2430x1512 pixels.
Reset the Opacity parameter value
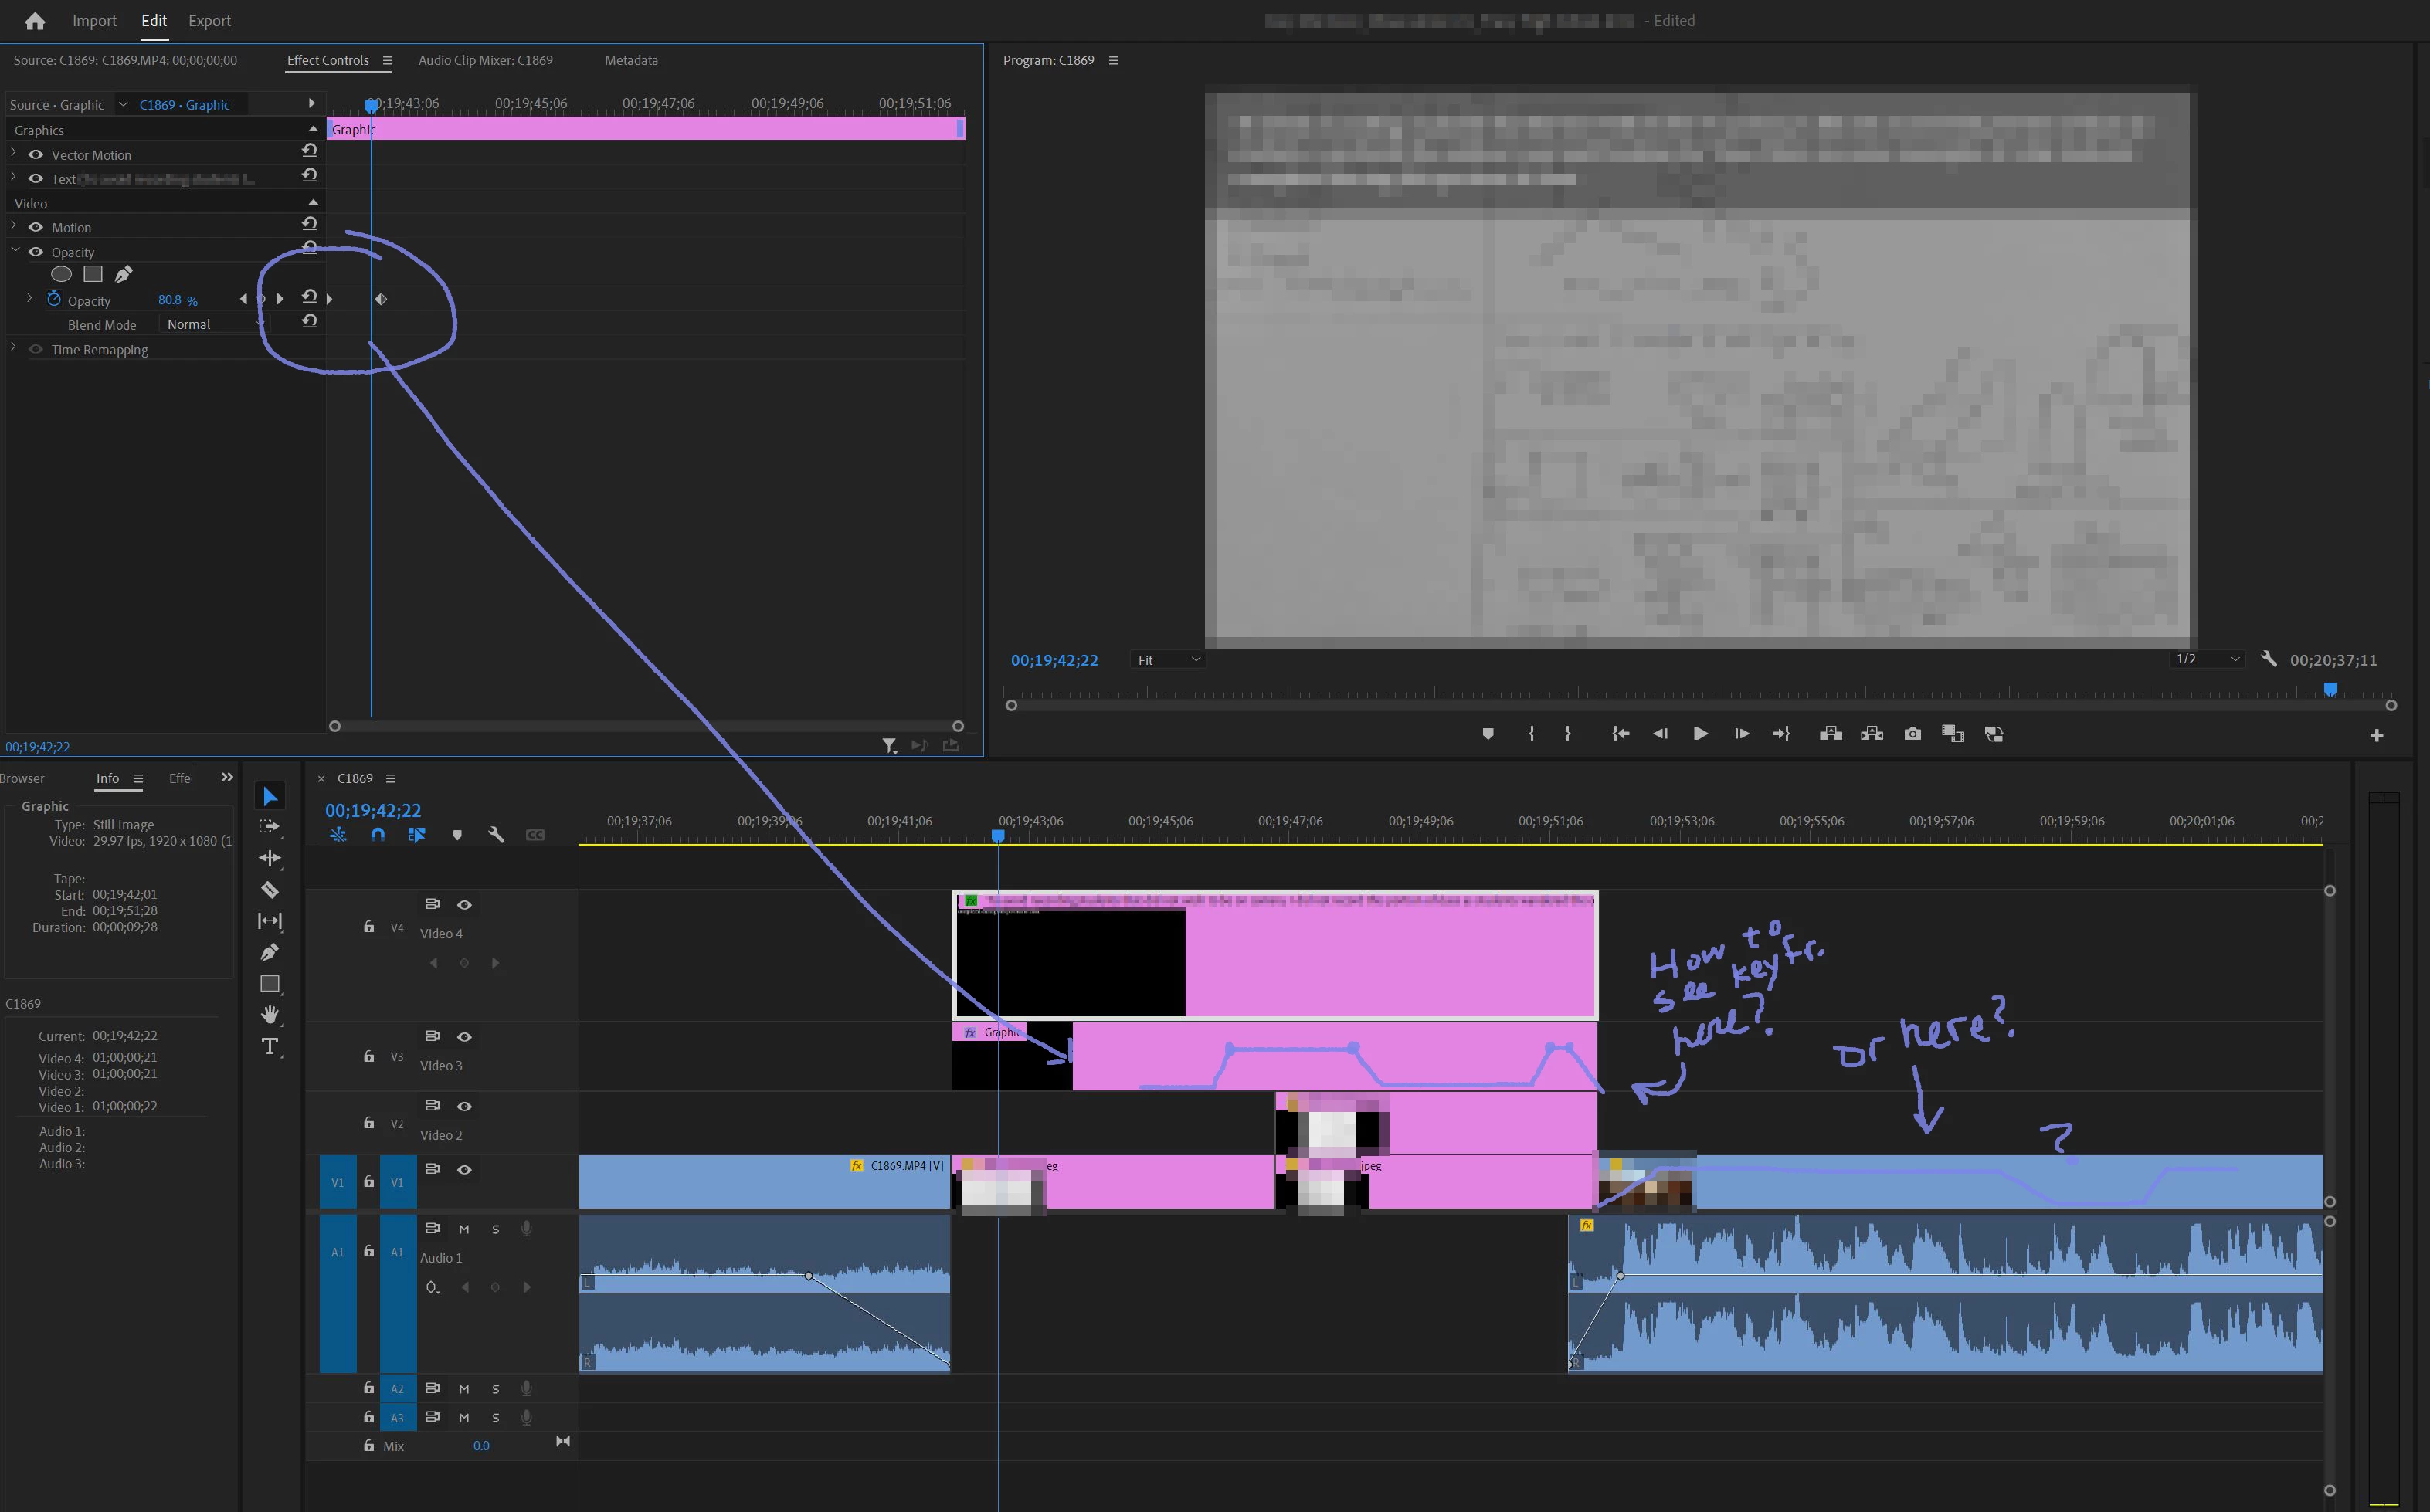(309, 297)
